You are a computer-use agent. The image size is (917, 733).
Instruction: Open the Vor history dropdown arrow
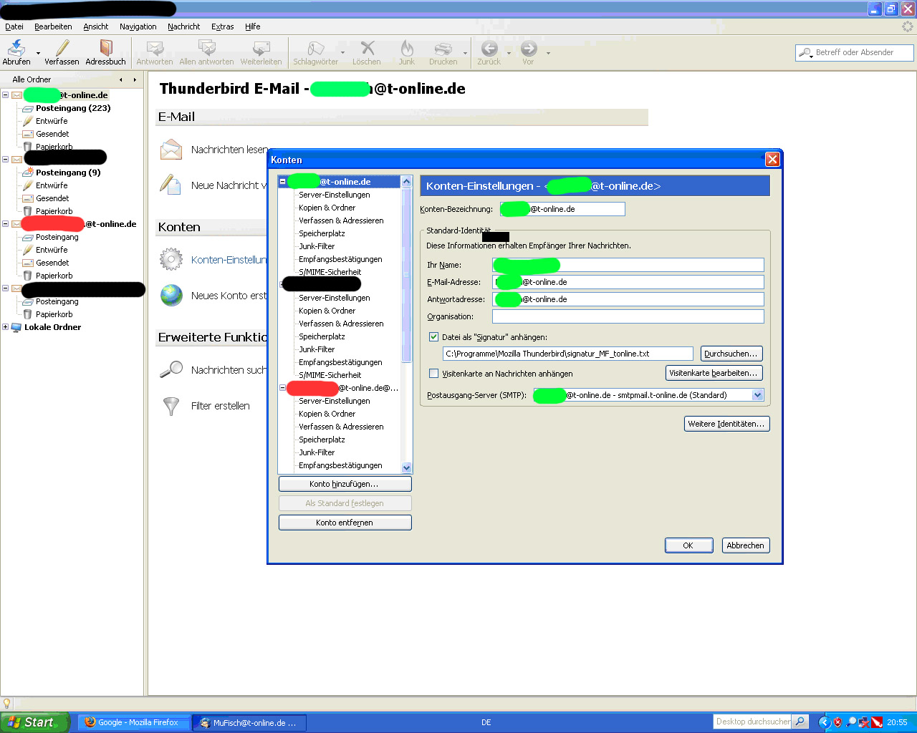tap(548, 53)
